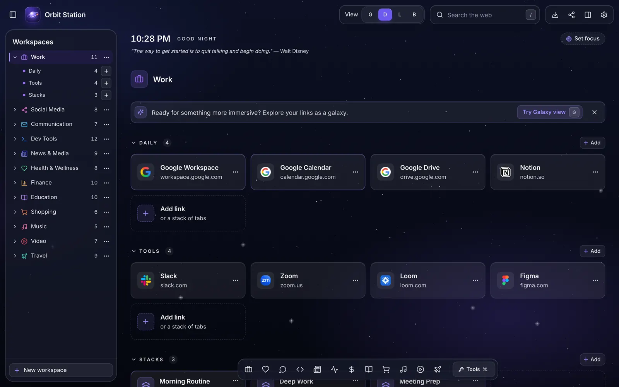Select shopping cart icon in bottom dock
The height and width of the screenshot is (387, 619).
tap(386, 370)
